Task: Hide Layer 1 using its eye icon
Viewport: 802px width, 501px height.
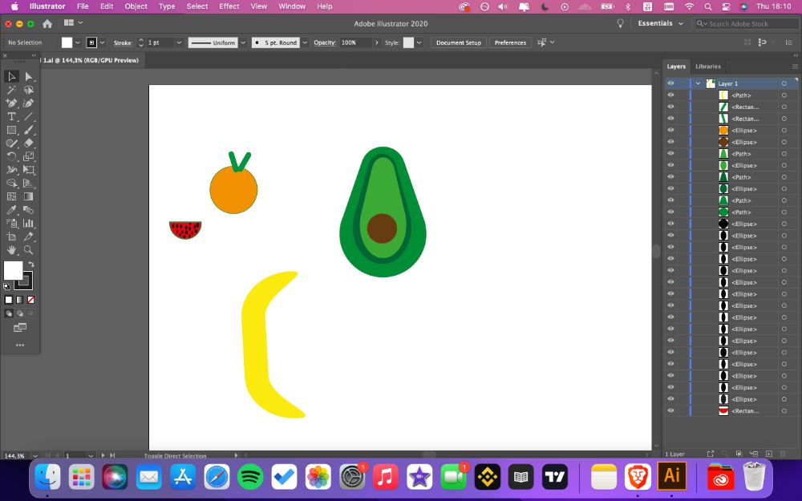Action: [x=670, y=83]
